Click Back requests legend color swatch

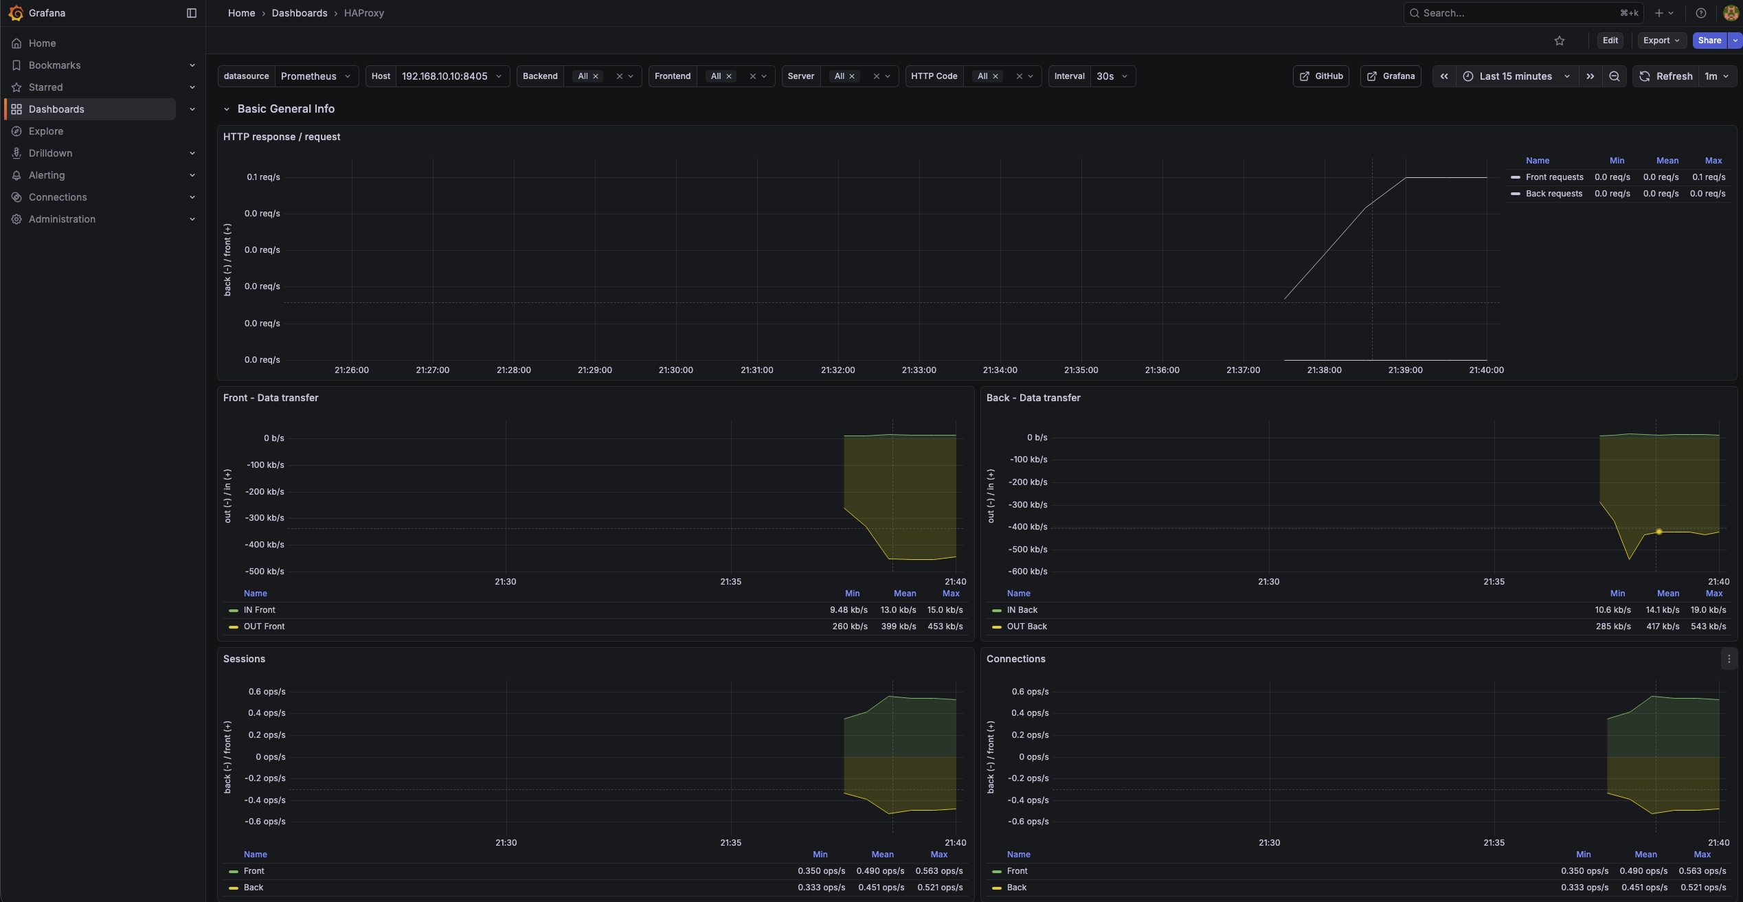coord(1515,194)
